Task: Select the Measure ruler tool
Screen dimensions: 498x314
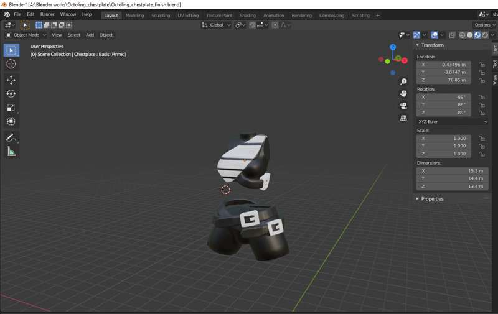Action: pyautogui.click(x=11, y=152)
